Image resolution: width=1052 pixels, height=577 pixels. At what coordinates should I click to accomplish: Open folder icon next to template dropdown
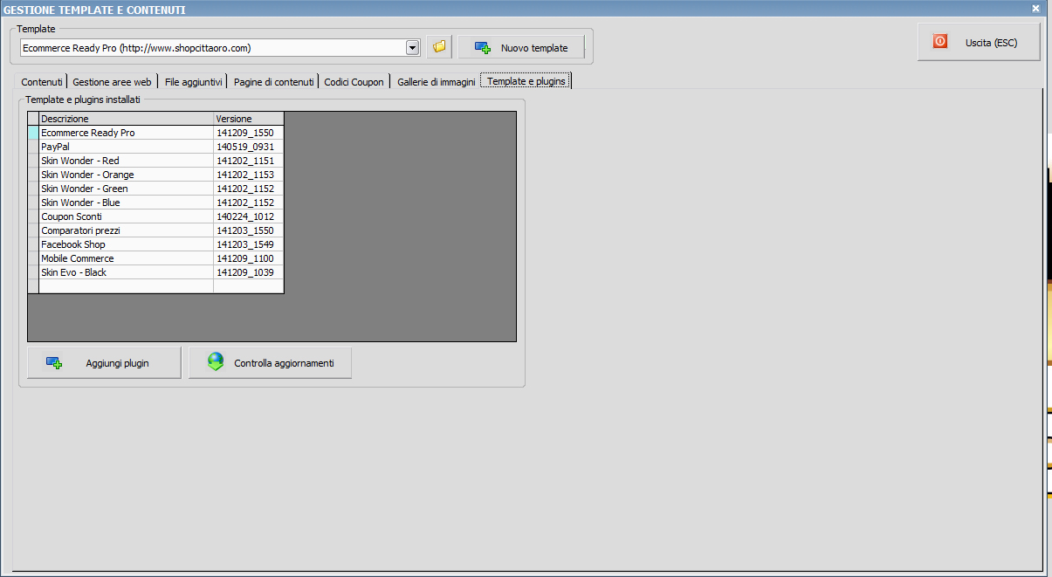pos(439,47)
